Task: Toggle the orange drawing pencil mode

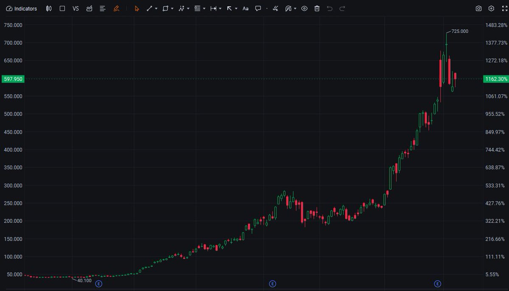Action: (116, 8)
